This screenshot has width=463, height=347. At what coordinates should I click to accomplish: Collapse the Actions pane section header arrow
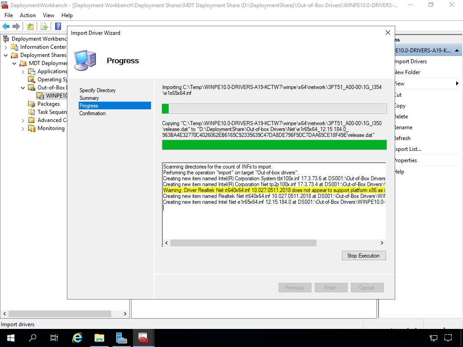point(457,51)
